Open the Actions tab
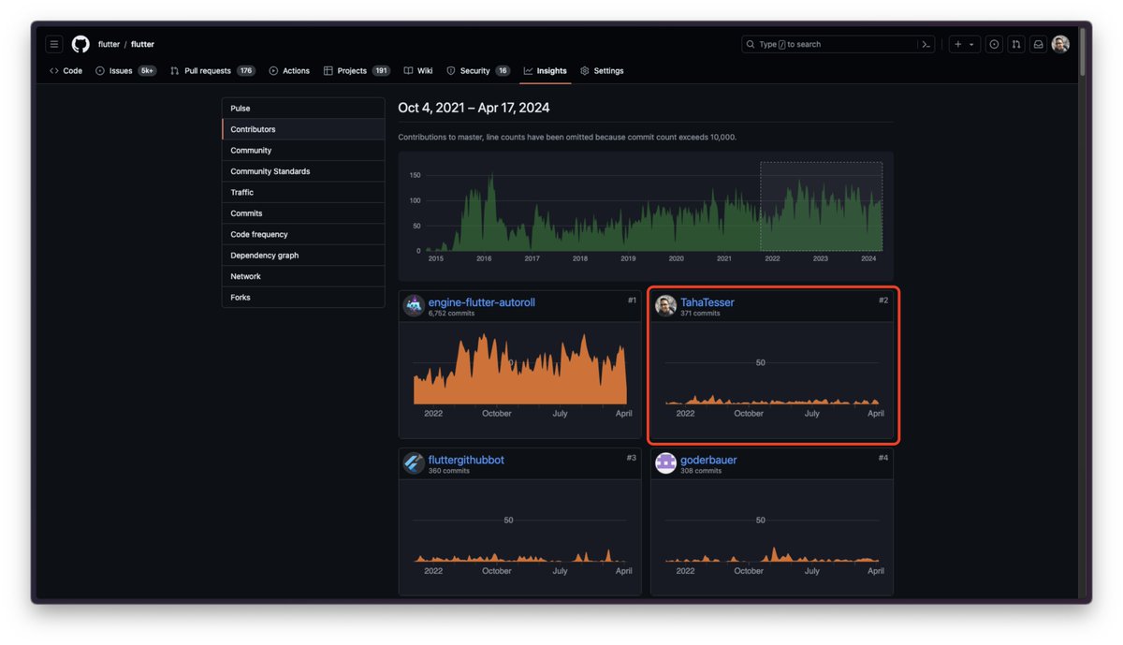Screen dimensions: 1123x645 point(289,71)
